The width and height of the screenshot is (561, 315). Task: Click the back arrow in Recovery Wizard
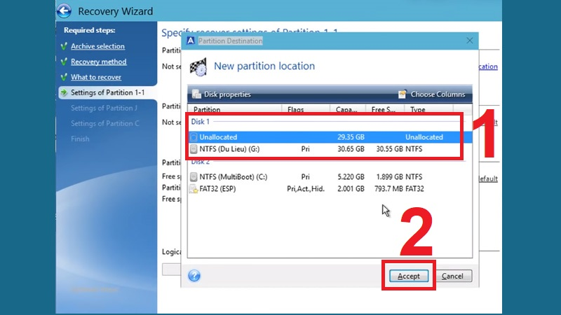tap(64, 10)
